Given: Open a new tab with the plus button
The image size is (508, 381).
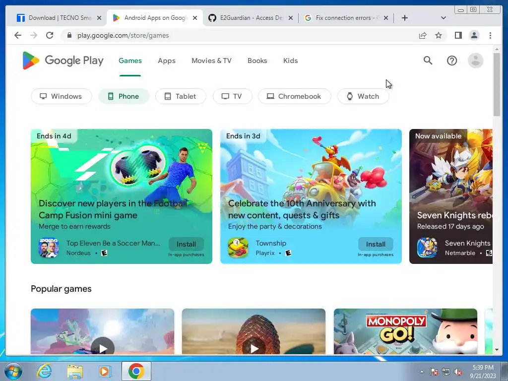Looking at the screenshot, I should tap(405, 18).
